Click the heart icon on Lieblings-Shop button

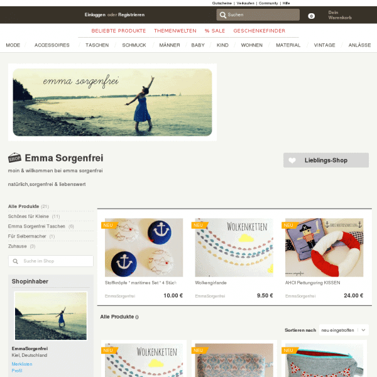point(292,160)
